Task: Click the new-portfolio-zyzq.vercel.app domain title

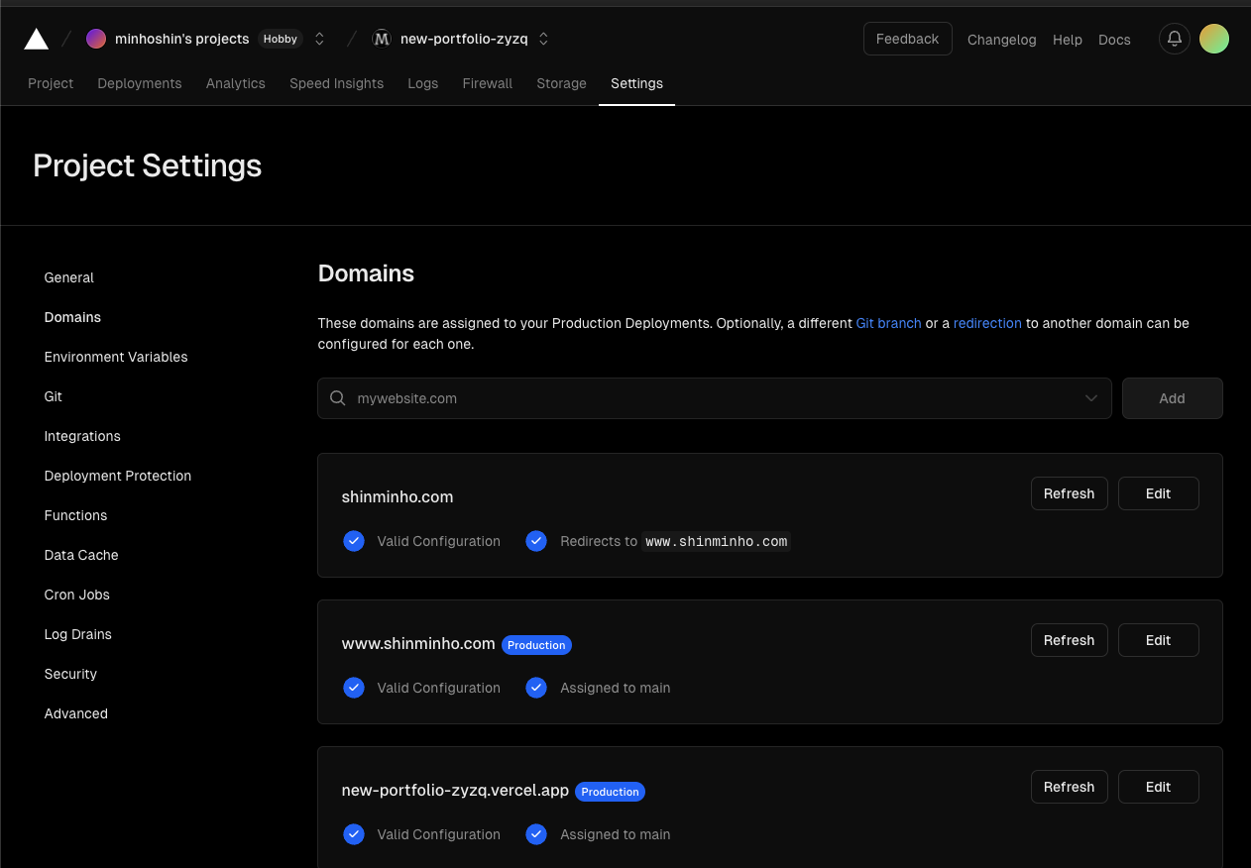Action: [455, 791]
